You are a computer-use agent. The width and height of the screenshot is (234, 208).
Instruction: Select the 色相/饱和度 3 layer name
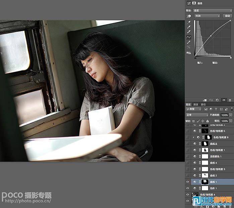218,169
